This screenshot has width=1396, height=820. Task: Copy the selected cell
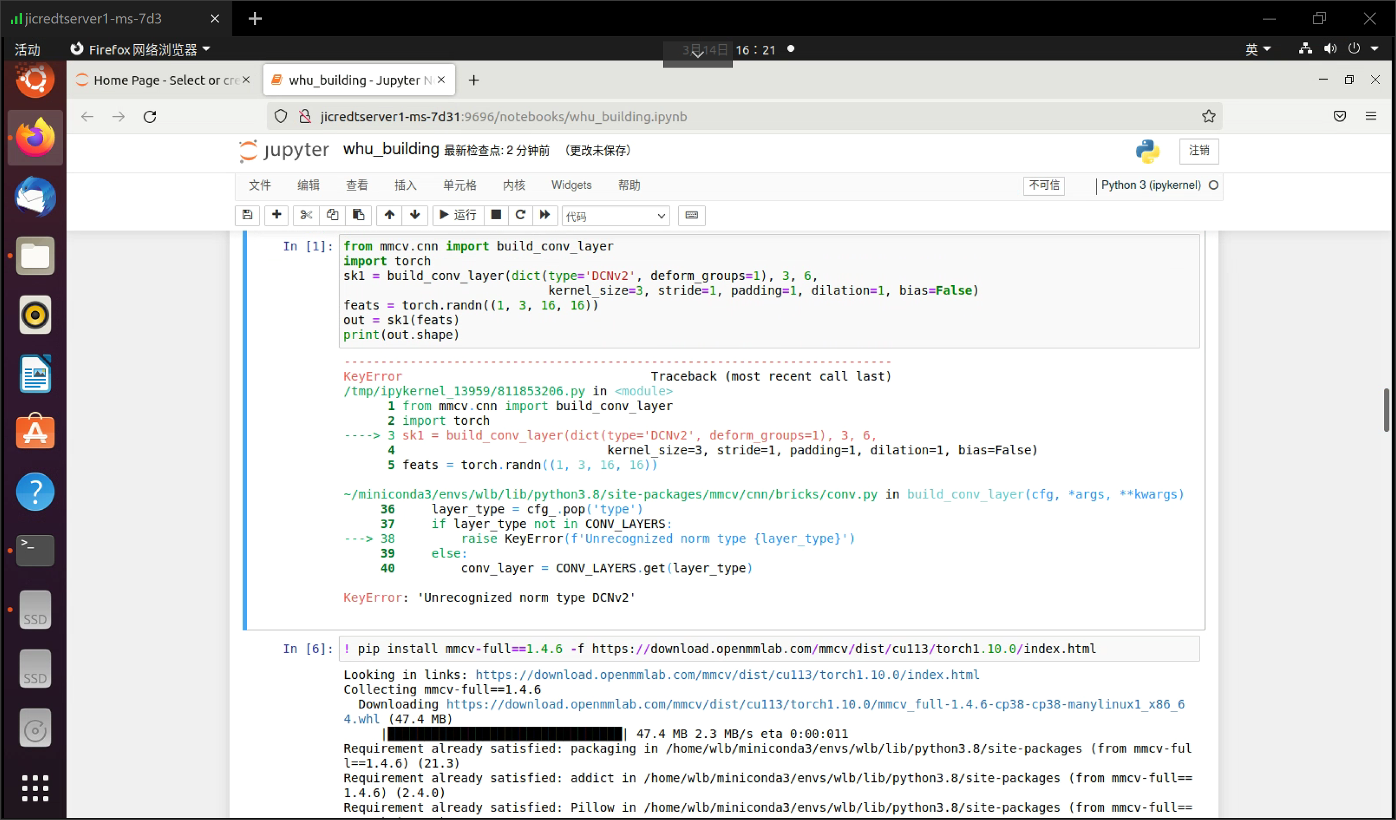(x=333, y=215)
